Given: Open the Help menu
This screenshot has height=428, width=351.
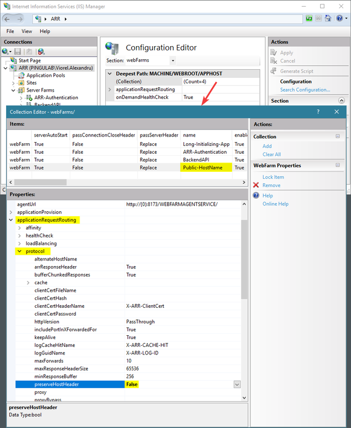Looking at the screenshot, I should coord(45,31).
